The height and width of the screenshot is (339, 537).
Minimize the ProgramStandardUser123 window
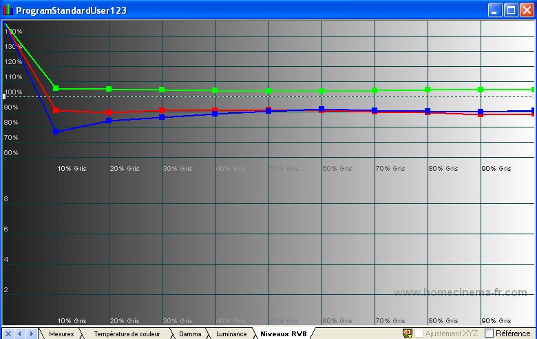(494, 10)
